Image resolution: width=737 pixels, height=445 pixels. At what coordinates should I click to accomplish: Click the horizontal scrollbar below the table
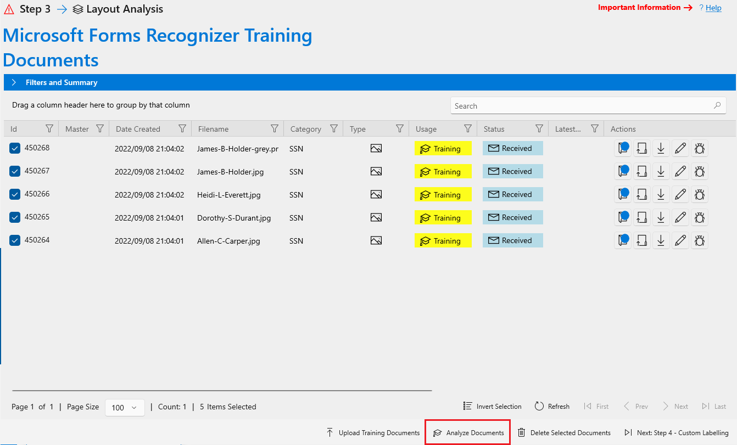222,391
